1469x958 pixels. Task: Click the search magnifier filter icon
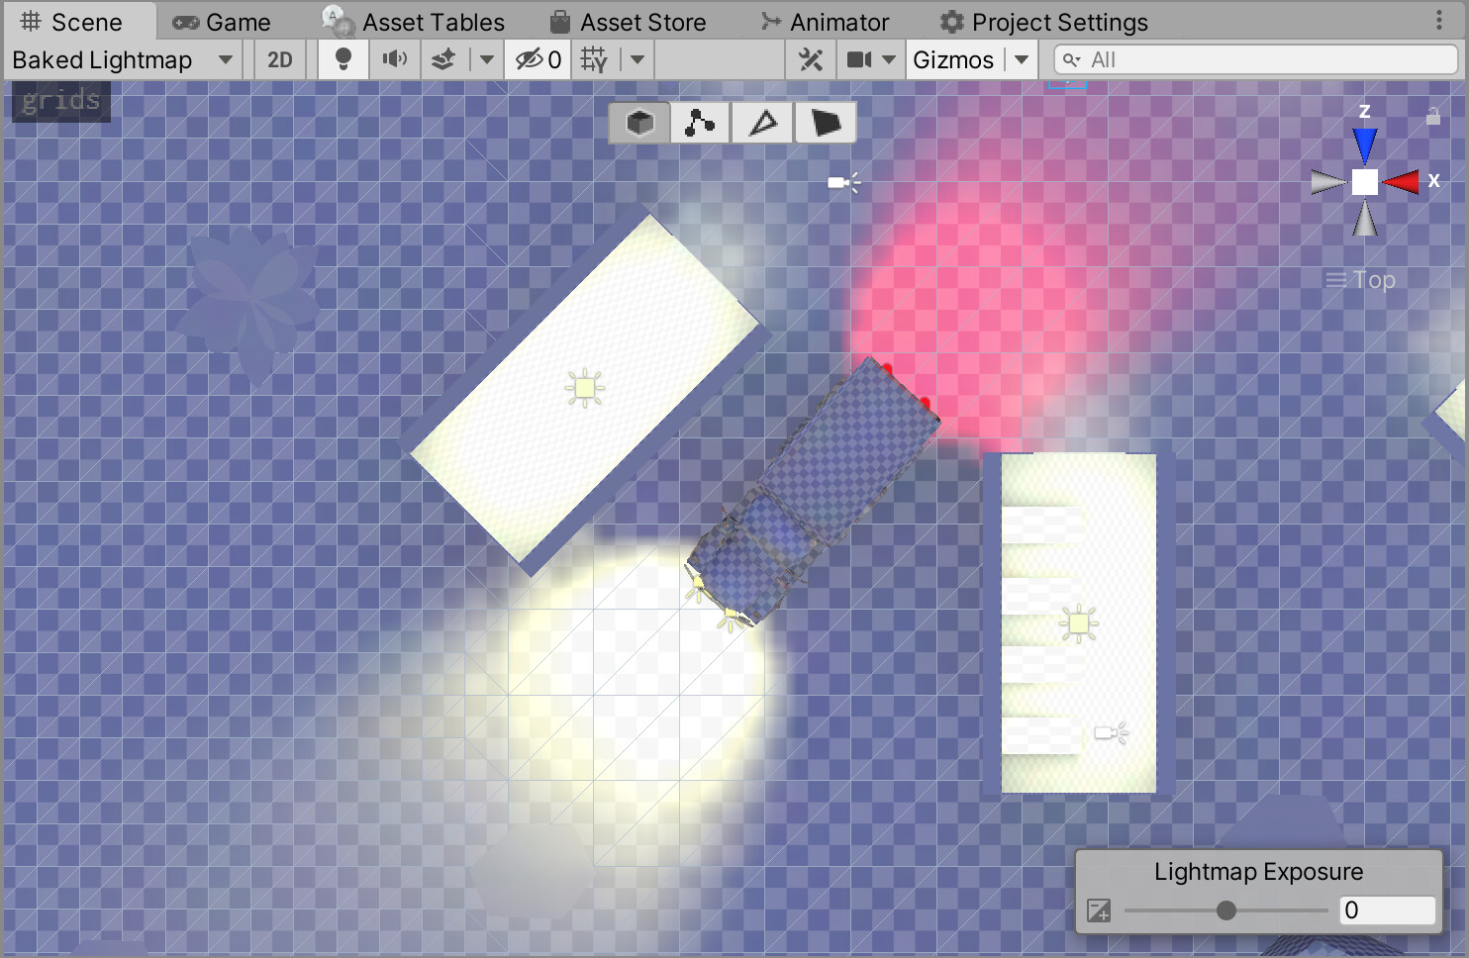(1071, 60)
